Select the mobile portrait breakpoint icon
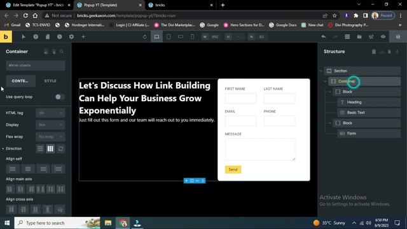Viewport: 407px width, 229px height. point(192,37)
